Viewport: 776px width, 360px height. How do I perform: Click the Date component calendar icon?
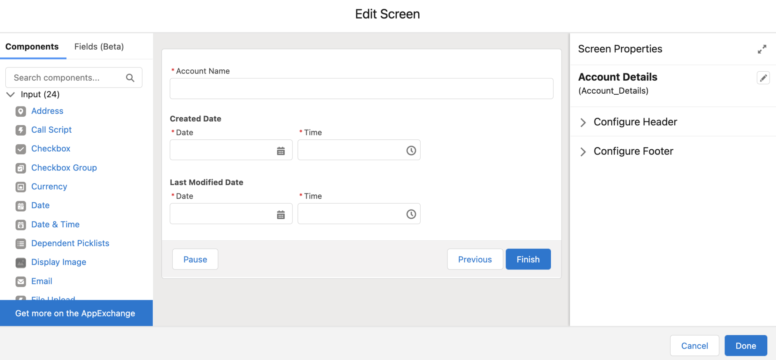[20, 206]
